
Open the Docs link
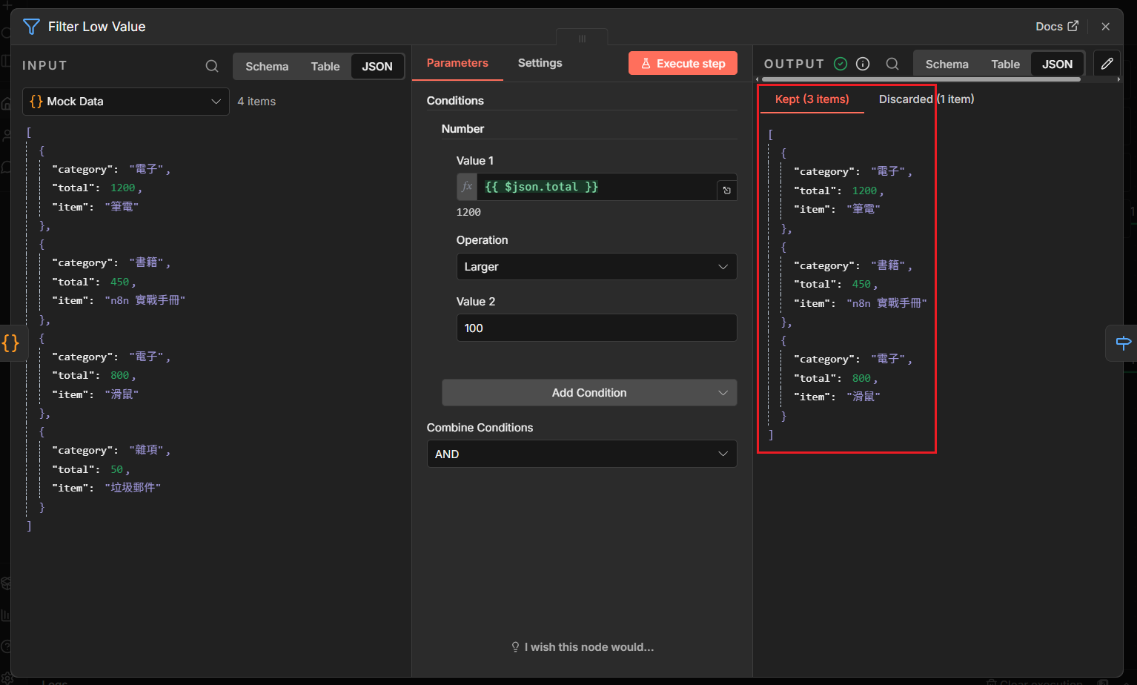click(x=1056, y=27)
